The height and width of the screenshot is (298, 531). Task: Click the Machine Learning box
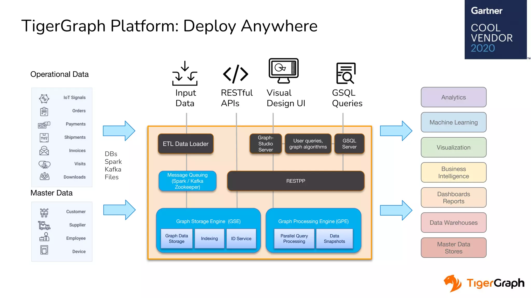click(453, 122)
